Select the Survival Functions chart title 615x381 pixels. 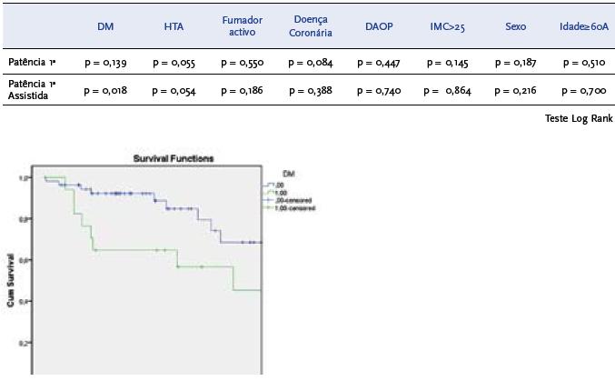coord(174,158)
